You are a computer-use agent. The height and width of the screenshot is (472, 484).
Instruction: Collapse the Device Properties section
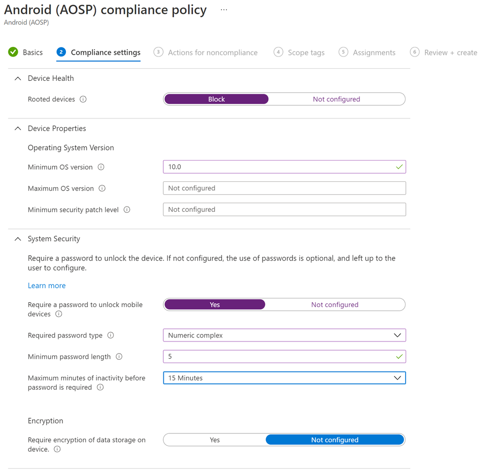click(x=18, y=129)
